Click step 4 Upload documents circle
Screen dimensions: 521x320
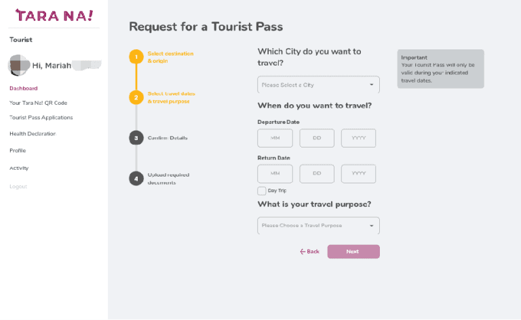pyautogui.click(x=136, y=178)
